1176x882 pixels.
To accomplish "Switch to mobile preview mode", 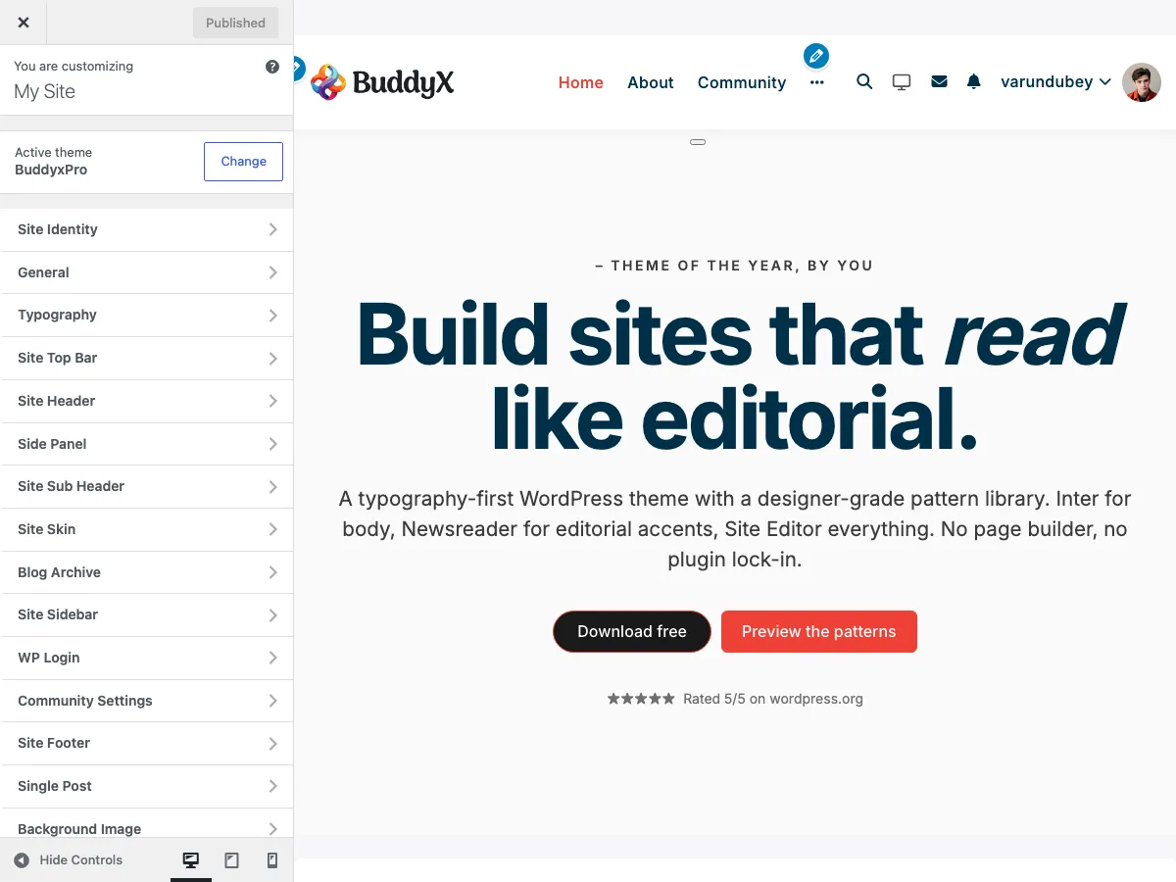I will (x=272, y=860).
